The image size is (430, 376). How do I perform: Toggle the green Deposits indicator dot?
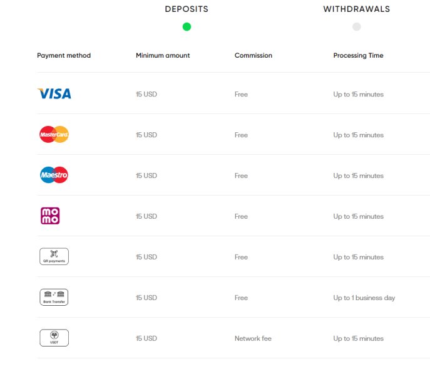[x=187, y=27]
